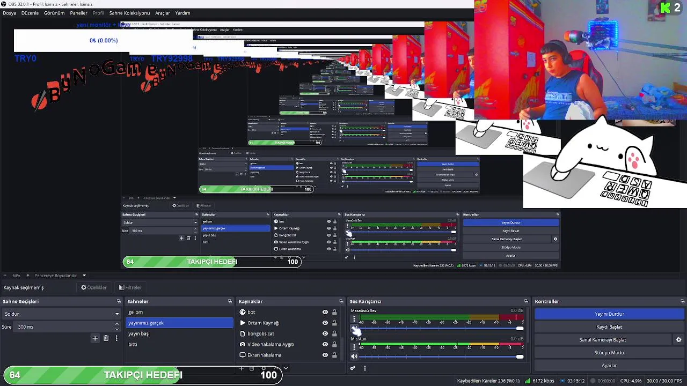Adjust Mic/Aux volume slider

click(440, 357)
